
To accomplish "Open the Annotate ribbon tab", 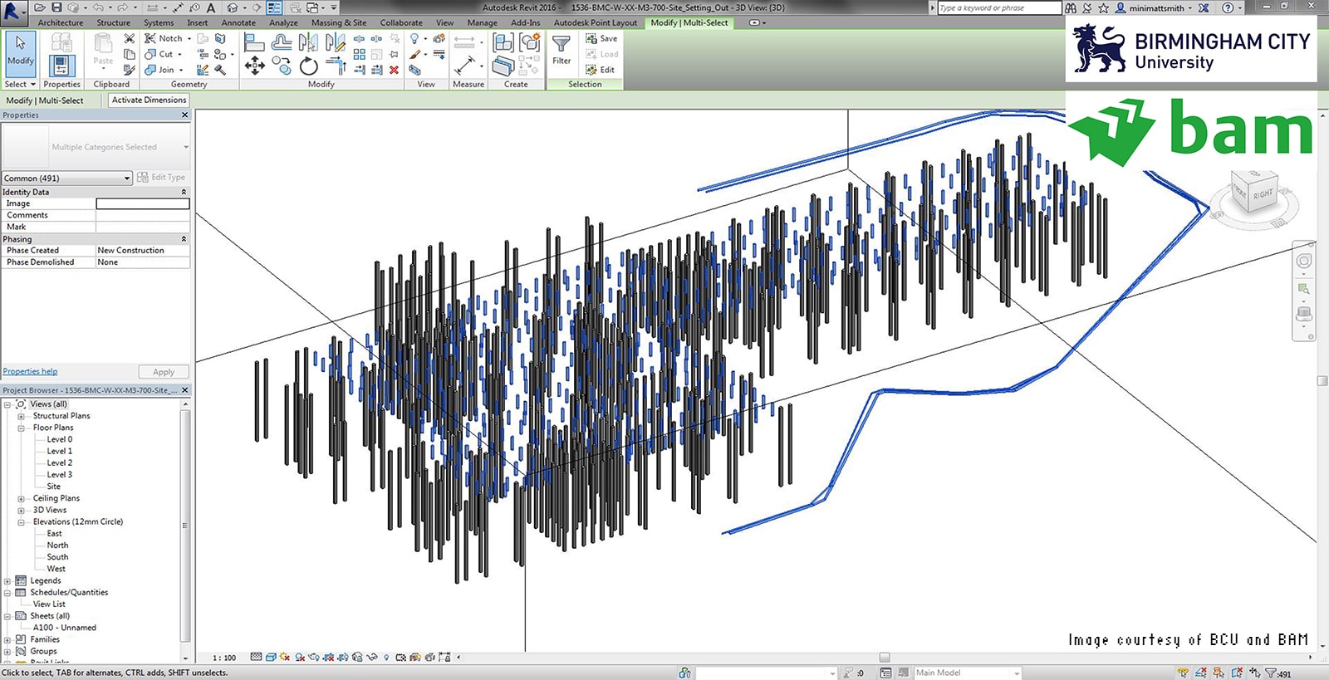I will [238, 22].
